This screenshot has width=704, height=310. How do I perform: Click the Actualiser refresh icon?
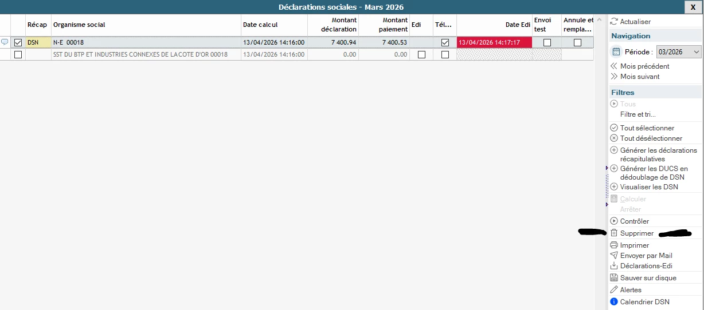point(614,21)
